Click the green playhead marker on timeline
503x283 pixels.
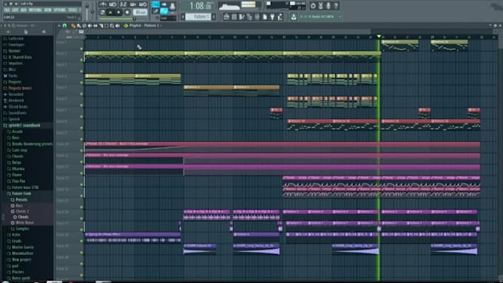click(x=379, y=36)
